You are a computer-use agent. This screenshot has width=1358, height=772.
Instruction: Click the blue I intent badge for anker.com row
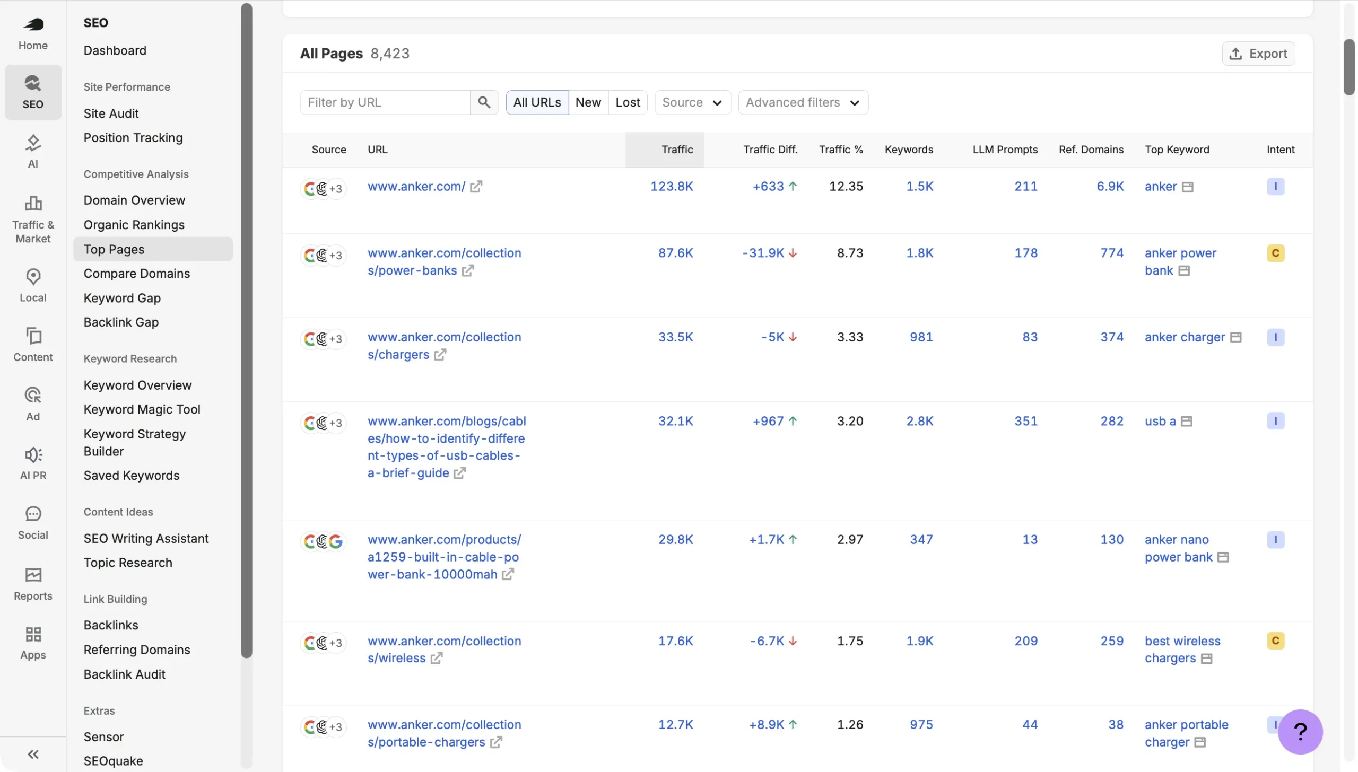1275,187
